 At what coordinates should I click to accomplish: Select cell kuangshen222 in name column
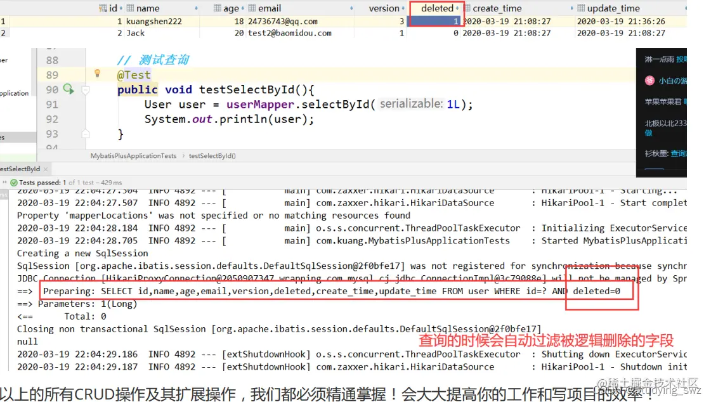tap(153, 22)
